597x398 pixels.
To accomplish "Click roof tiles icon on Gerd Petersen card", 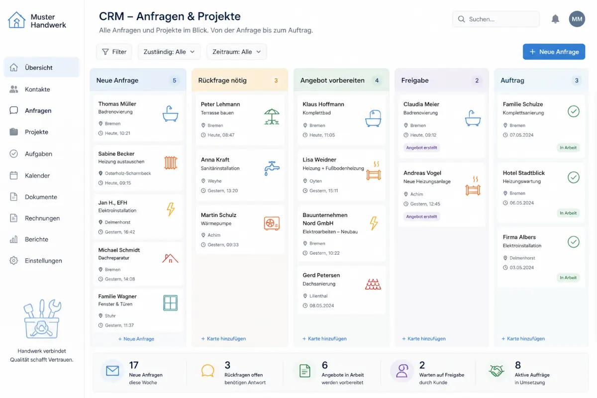I will coord(373,284).
